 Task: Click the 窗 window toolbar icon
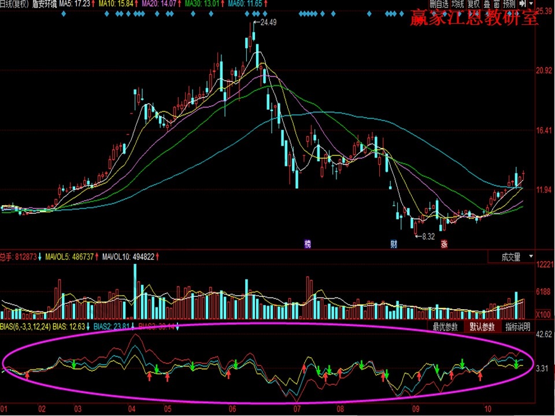pyautogui.click(x=496, y=5)
